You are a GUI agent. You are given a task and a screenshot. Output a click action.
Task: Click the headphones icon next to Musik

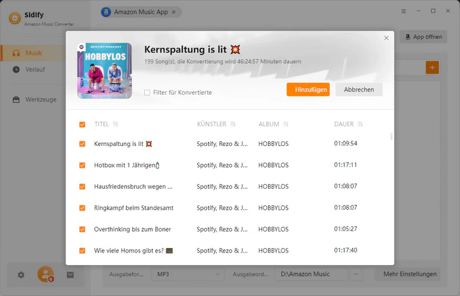click(16, 53)
